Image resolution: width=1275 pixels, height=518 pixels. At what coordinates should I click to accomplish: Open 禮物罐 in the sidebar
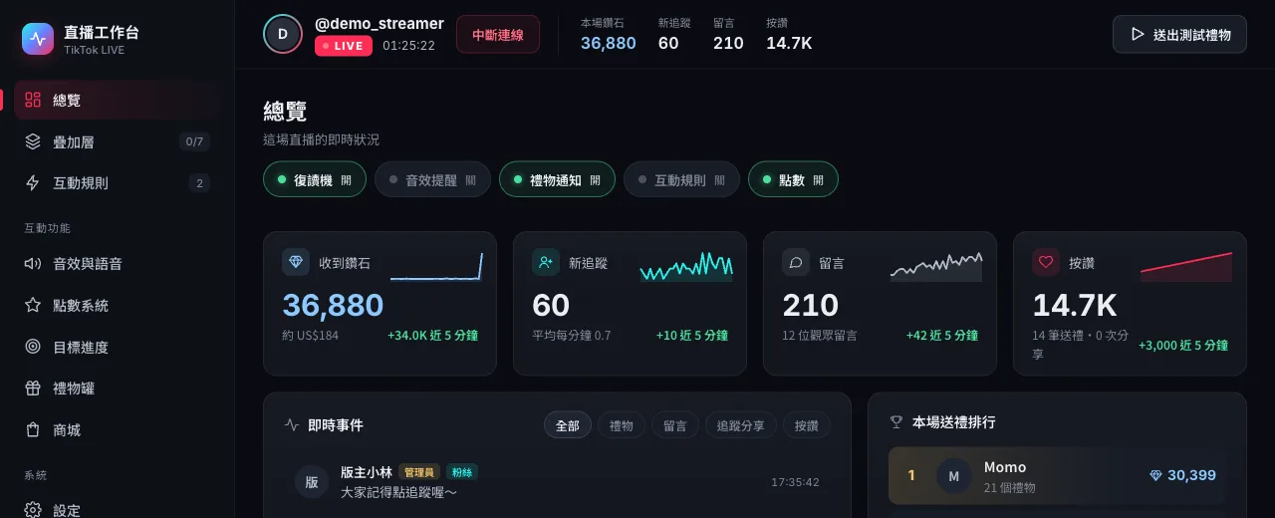[117, 388]
